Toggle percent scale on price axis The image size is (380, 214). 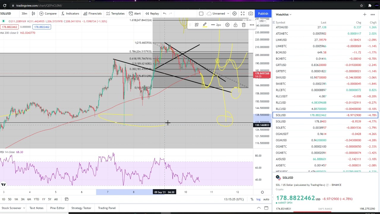[x=252, y=199]
